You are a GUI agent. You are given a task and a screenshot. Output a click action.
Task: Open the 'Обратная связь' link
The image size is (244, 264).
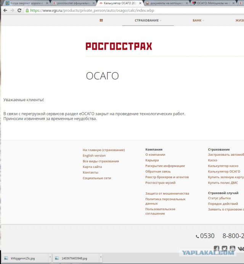[x=158, y=171]
